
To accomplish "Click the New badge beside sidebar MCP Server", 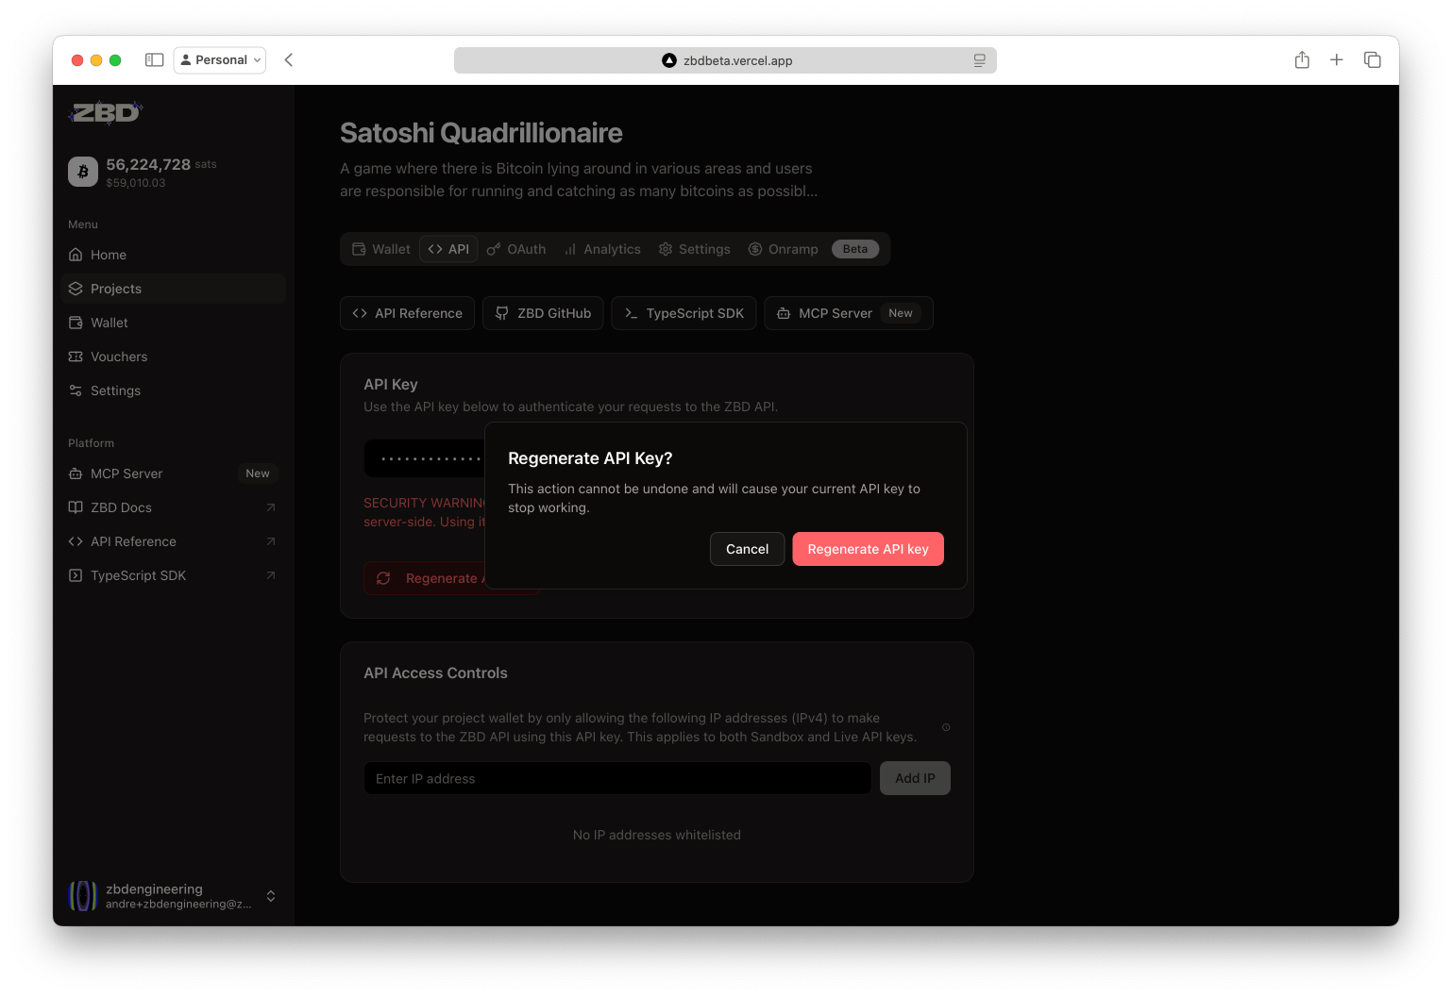I will coord(258,473).
